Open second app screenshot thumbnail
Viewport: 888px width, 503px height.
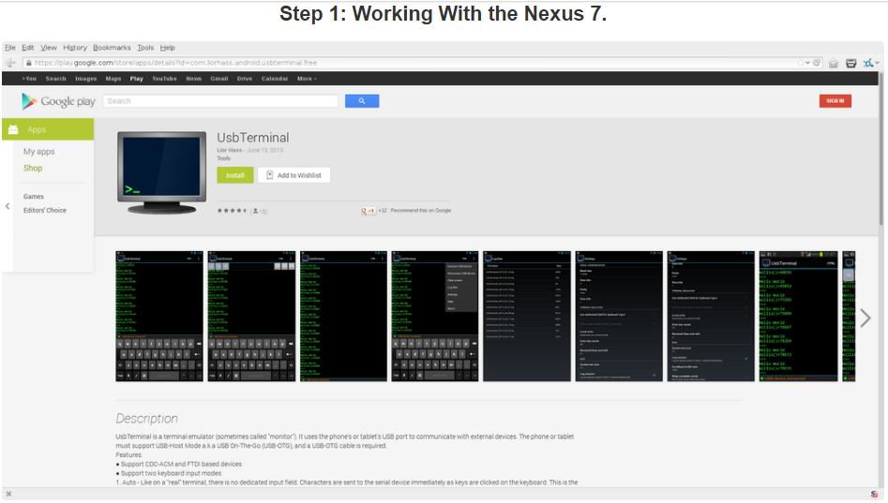[251, 317]
